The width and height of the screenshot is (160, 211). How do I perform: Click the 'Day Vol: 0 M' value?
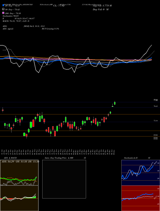tap(100, 9)
